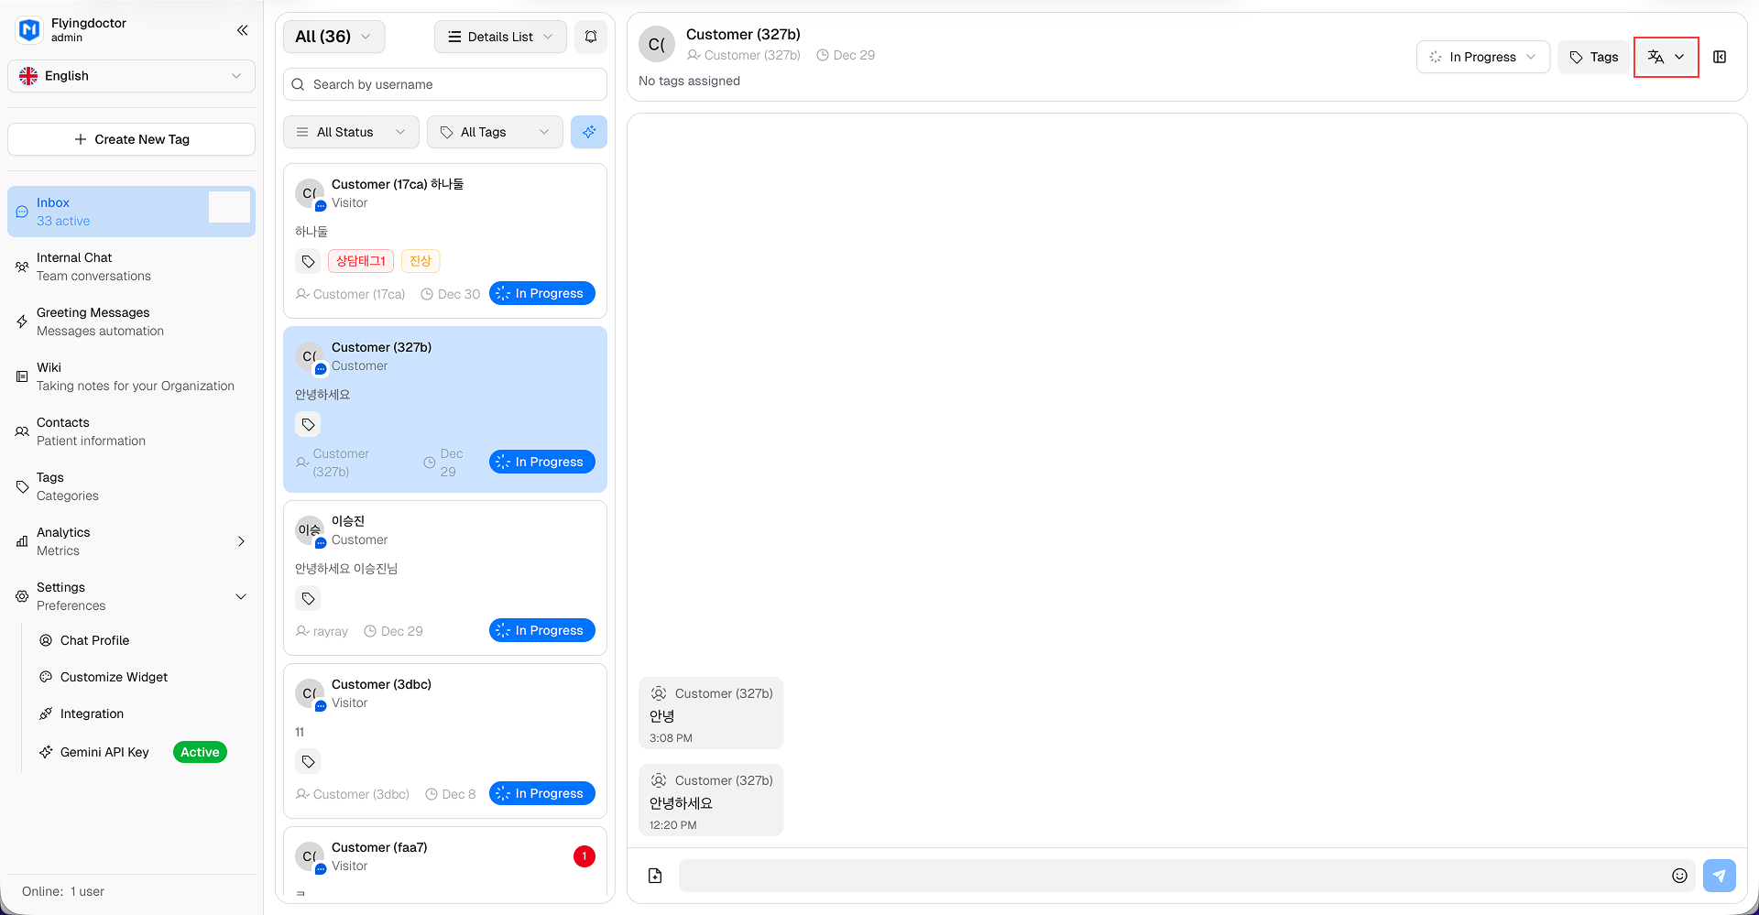Expand the English language selector
The height and width of the screenshot is (915, 1759).
(131, 76)
